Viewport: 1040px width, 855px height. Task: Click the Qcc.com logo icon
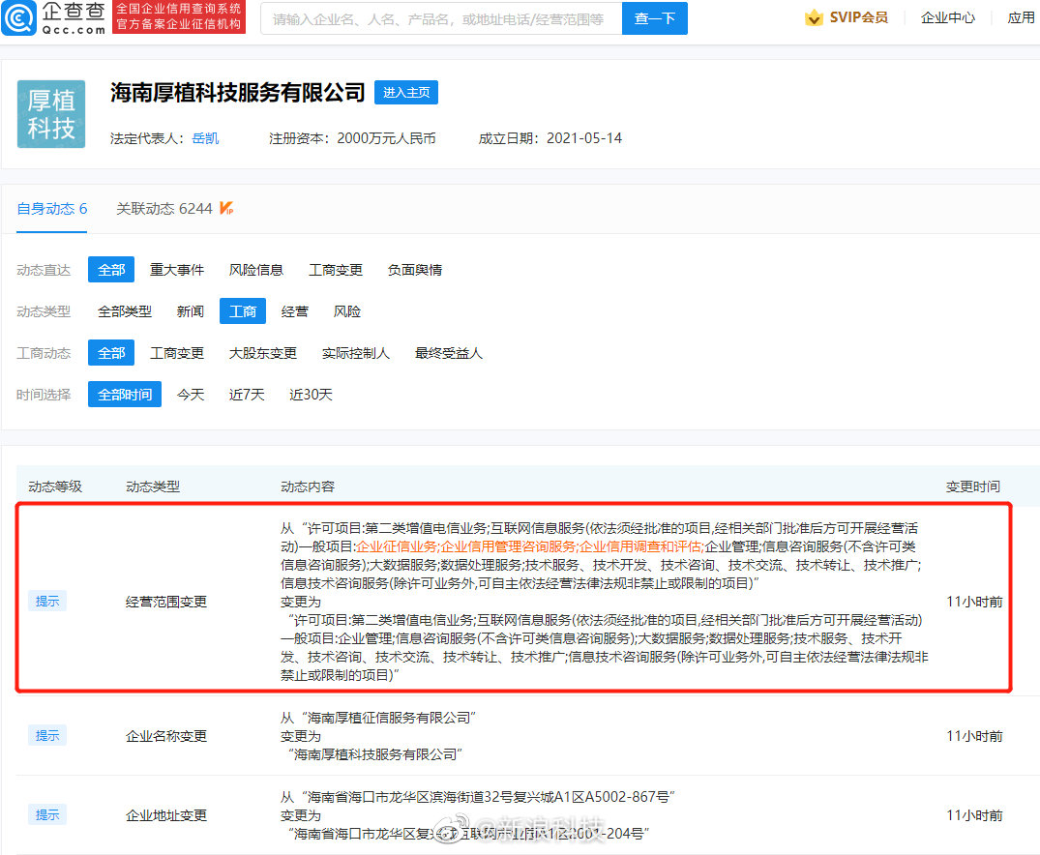pyautogui.click(x=19, y=17)
